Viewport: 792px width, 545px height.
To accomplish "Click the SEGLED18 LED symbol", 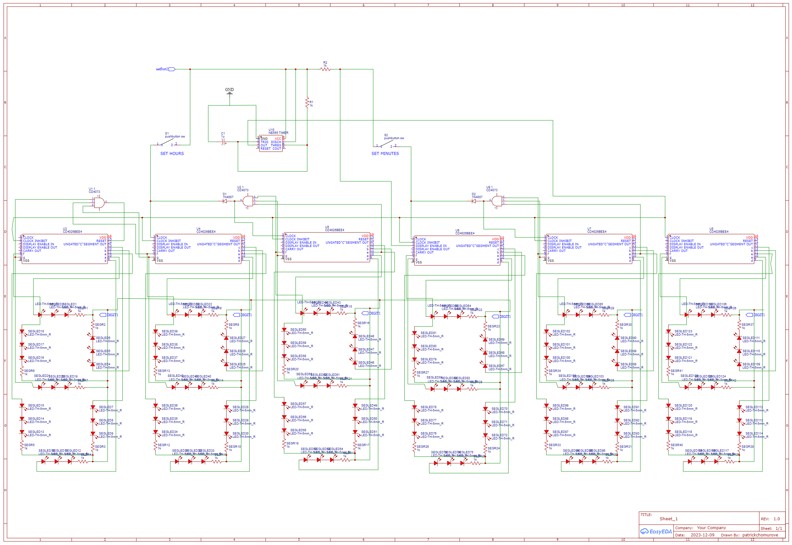I will tap(22, 332).
